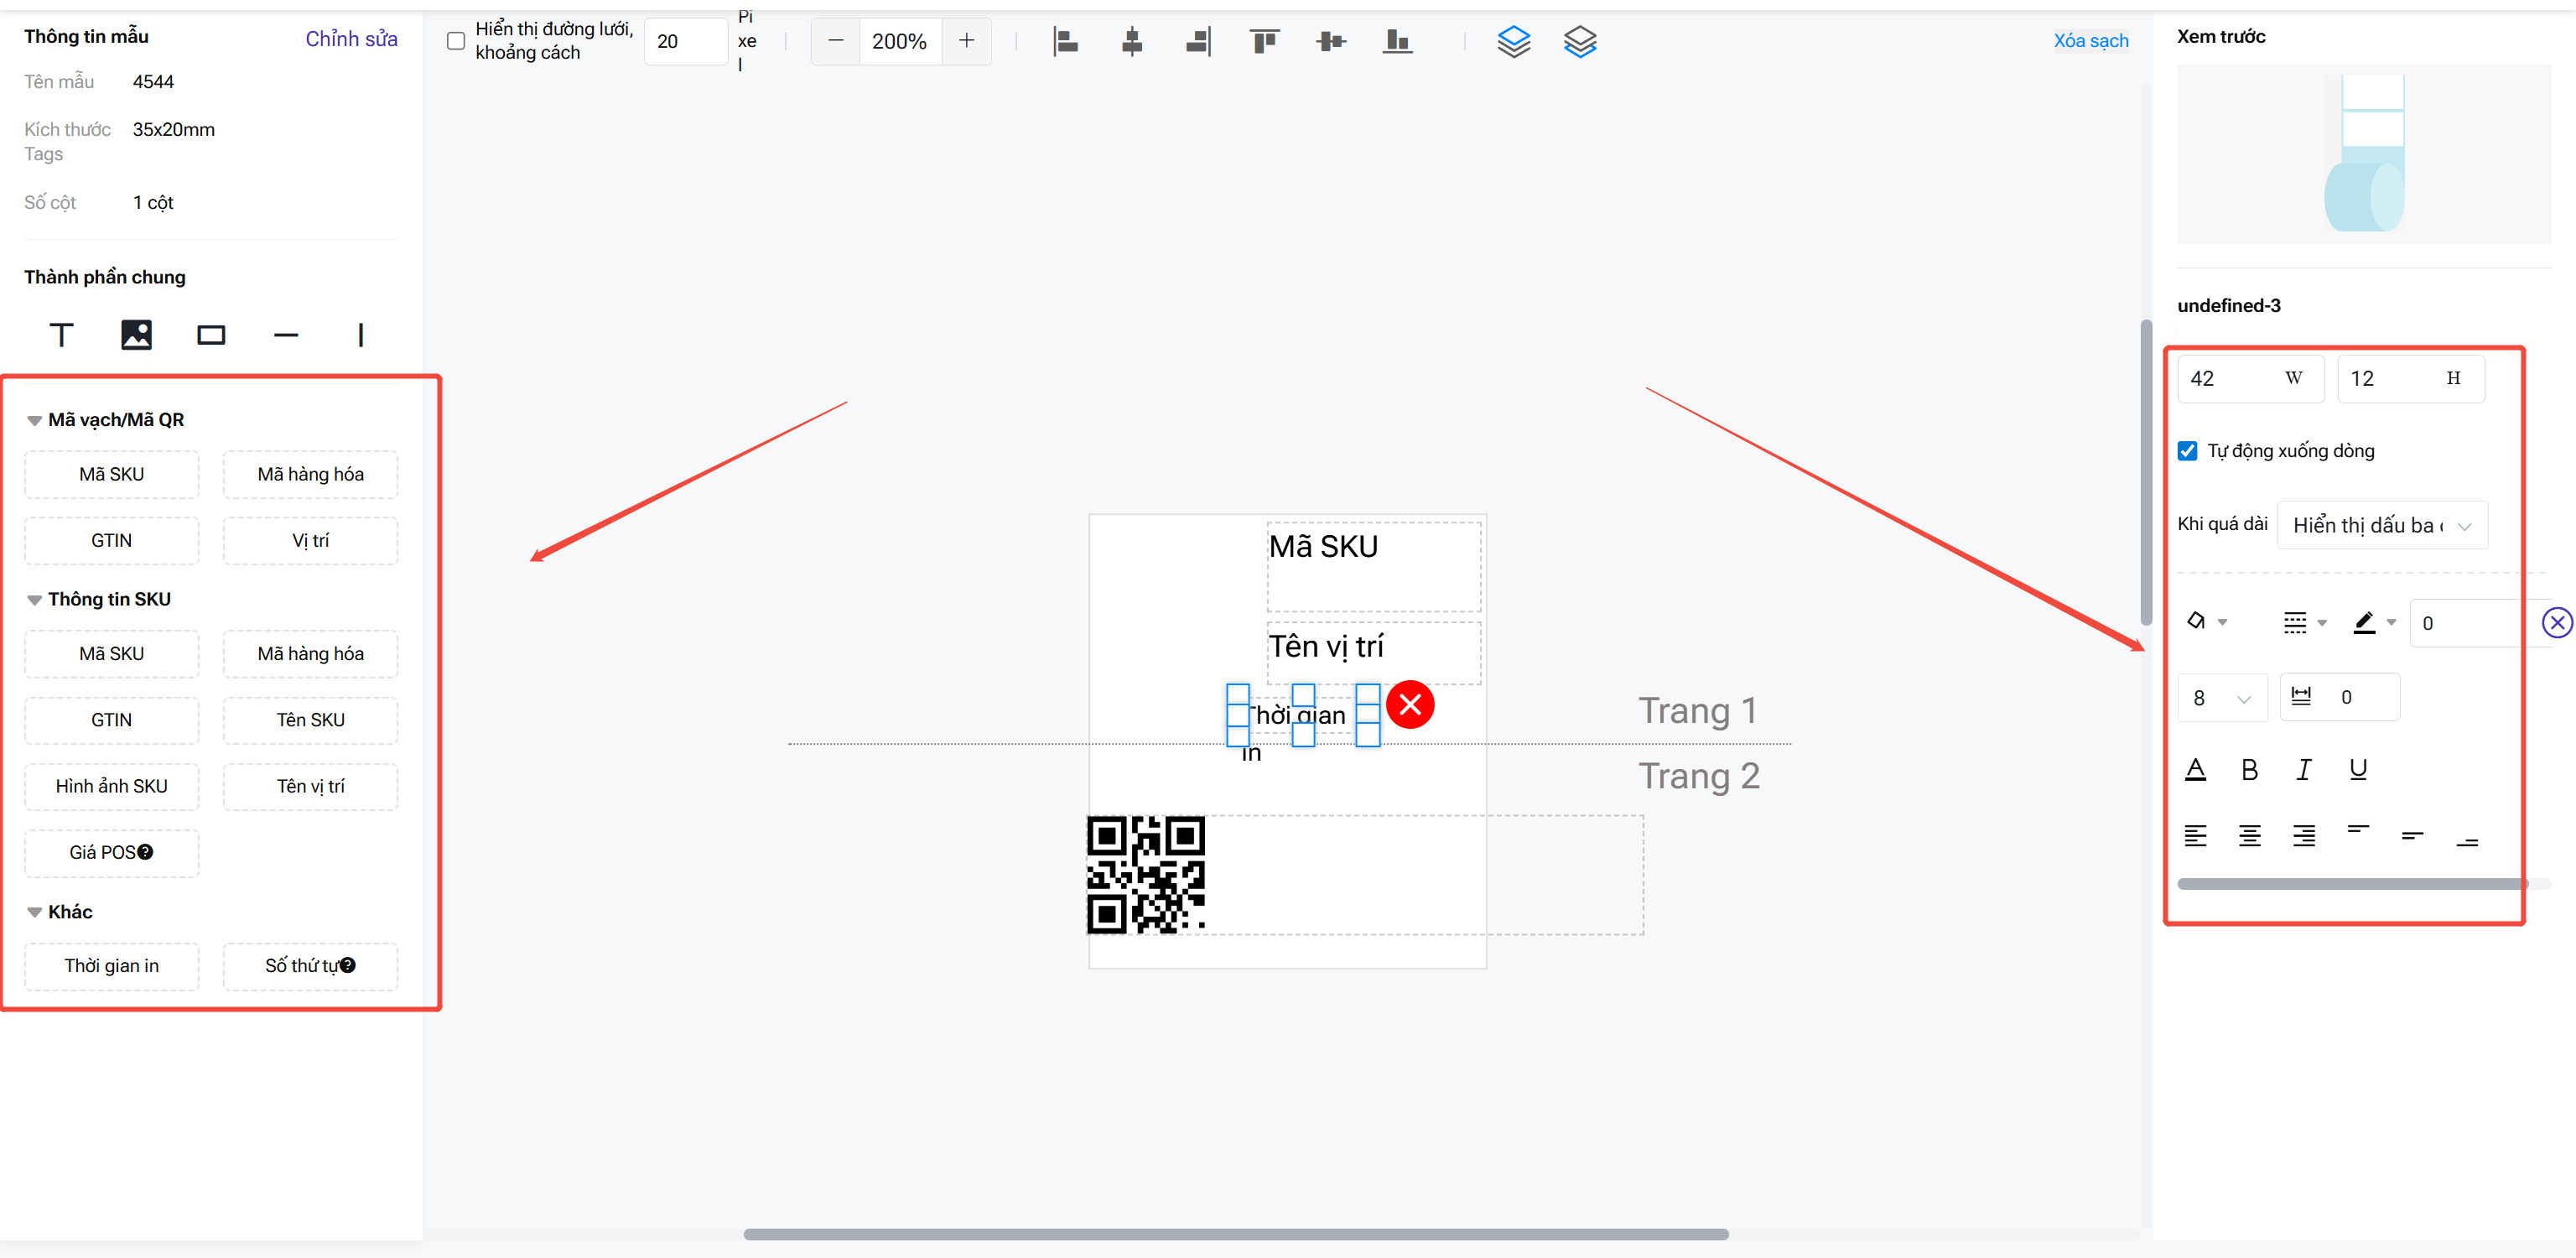Click the align left edges icon
The height and width of the screenshot is (1258, 2576).
(x=1065, y=41)
